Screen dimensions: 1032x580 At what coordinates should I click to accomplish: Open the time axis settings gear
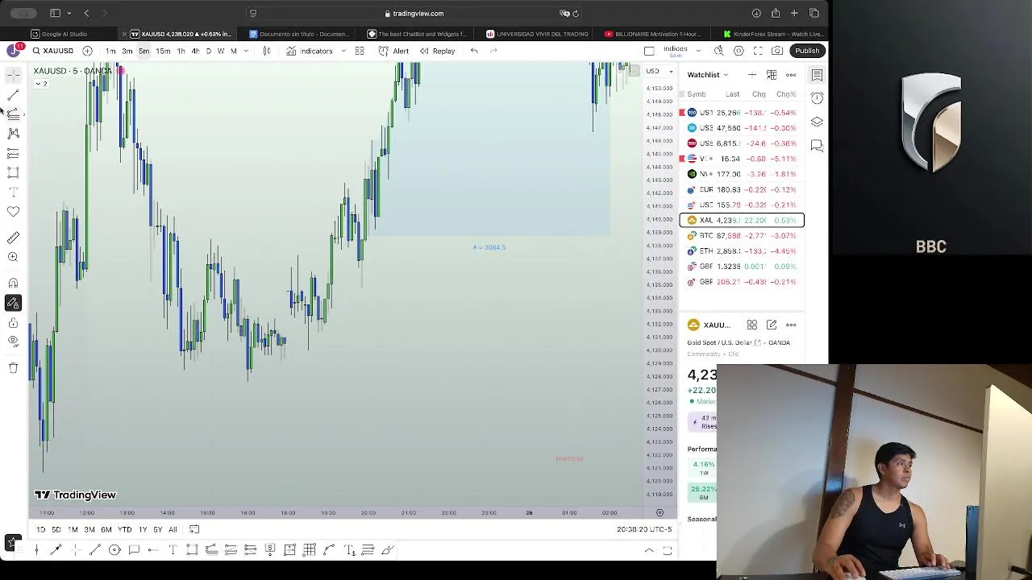tap(660, 512)
